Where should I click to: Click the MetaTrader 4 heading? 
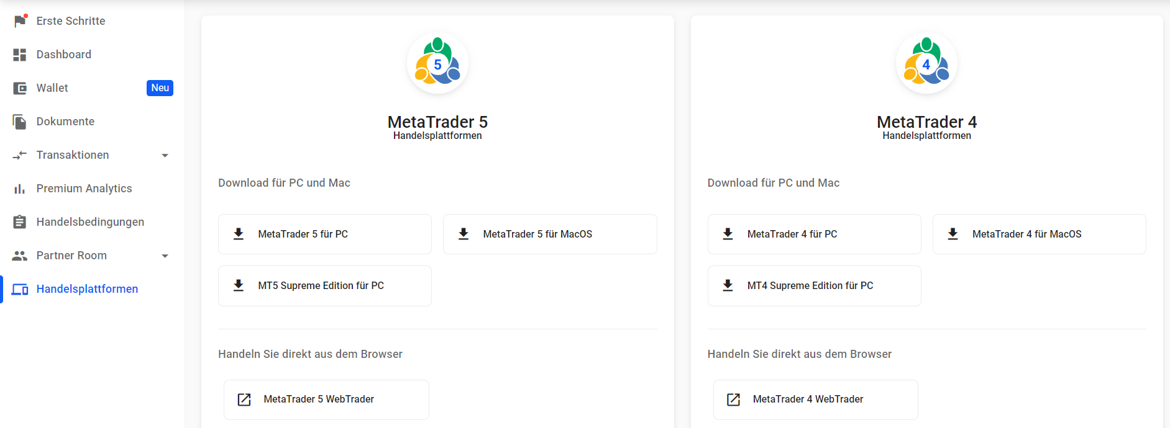coord(926,122)
